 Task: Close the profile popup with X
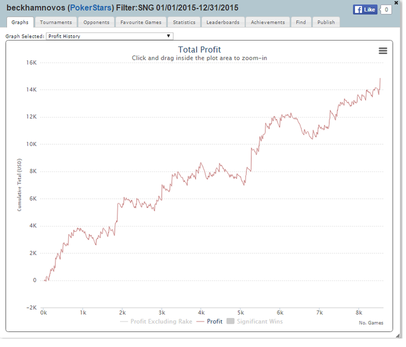[x=396, y=2]
